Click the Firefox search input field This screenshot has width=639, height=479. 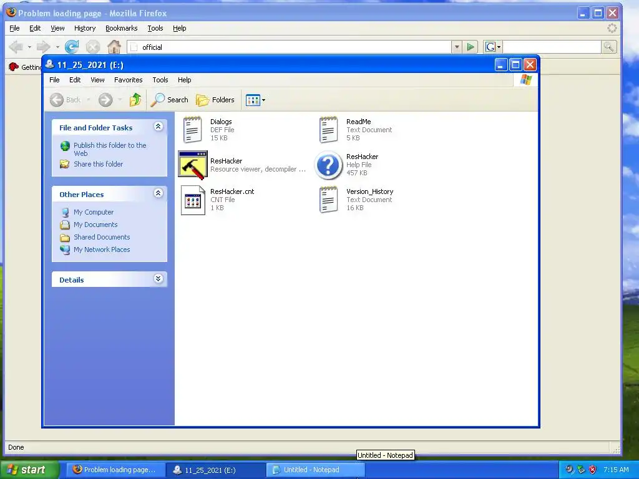[552, 47]
